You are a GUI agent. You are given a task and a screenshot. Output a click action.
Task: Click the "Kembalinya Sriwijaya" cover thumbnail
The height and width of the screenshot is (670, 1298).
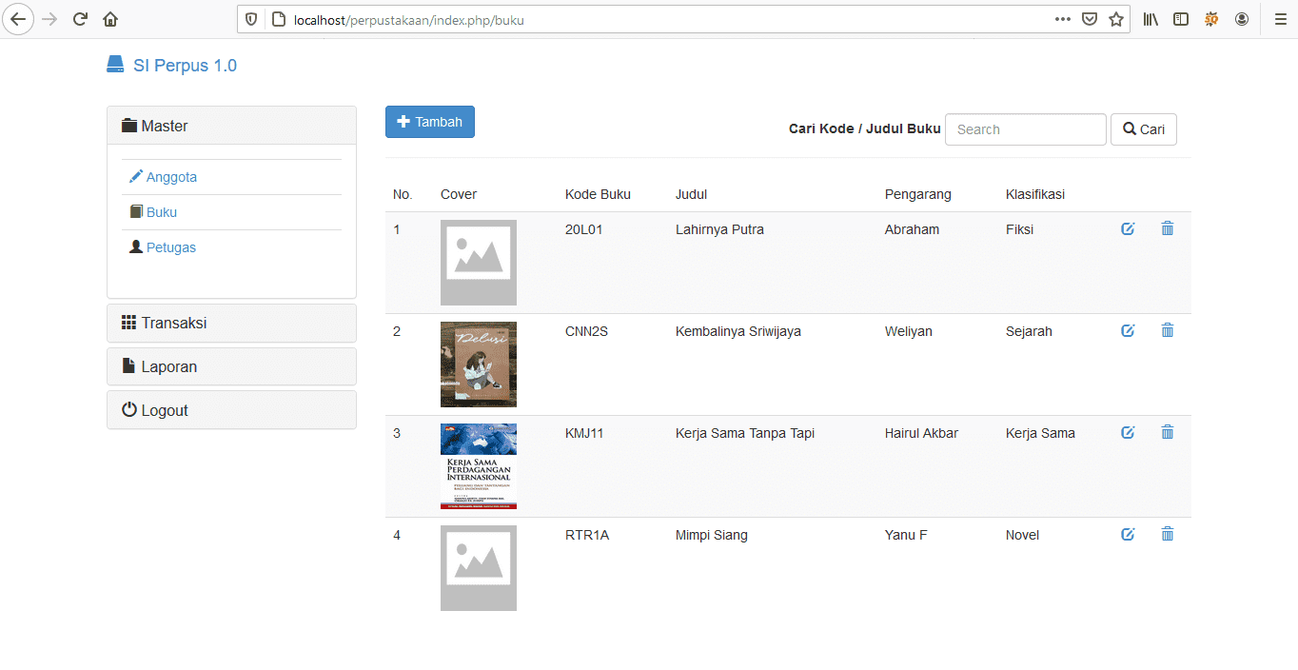(478, 365)
